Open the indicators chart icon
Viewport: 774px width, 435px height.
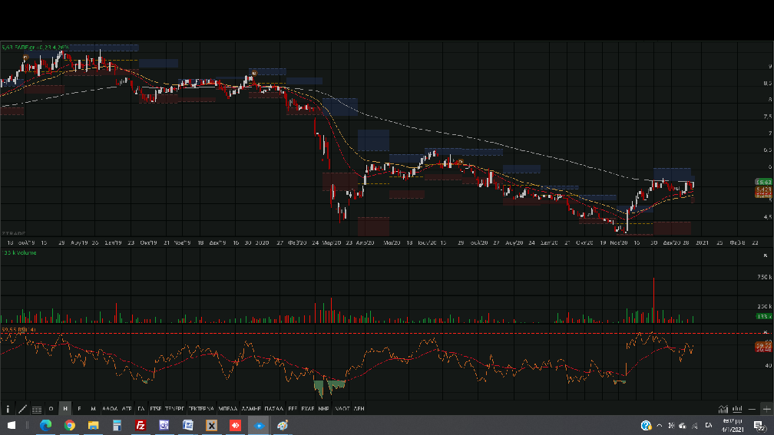723,409
